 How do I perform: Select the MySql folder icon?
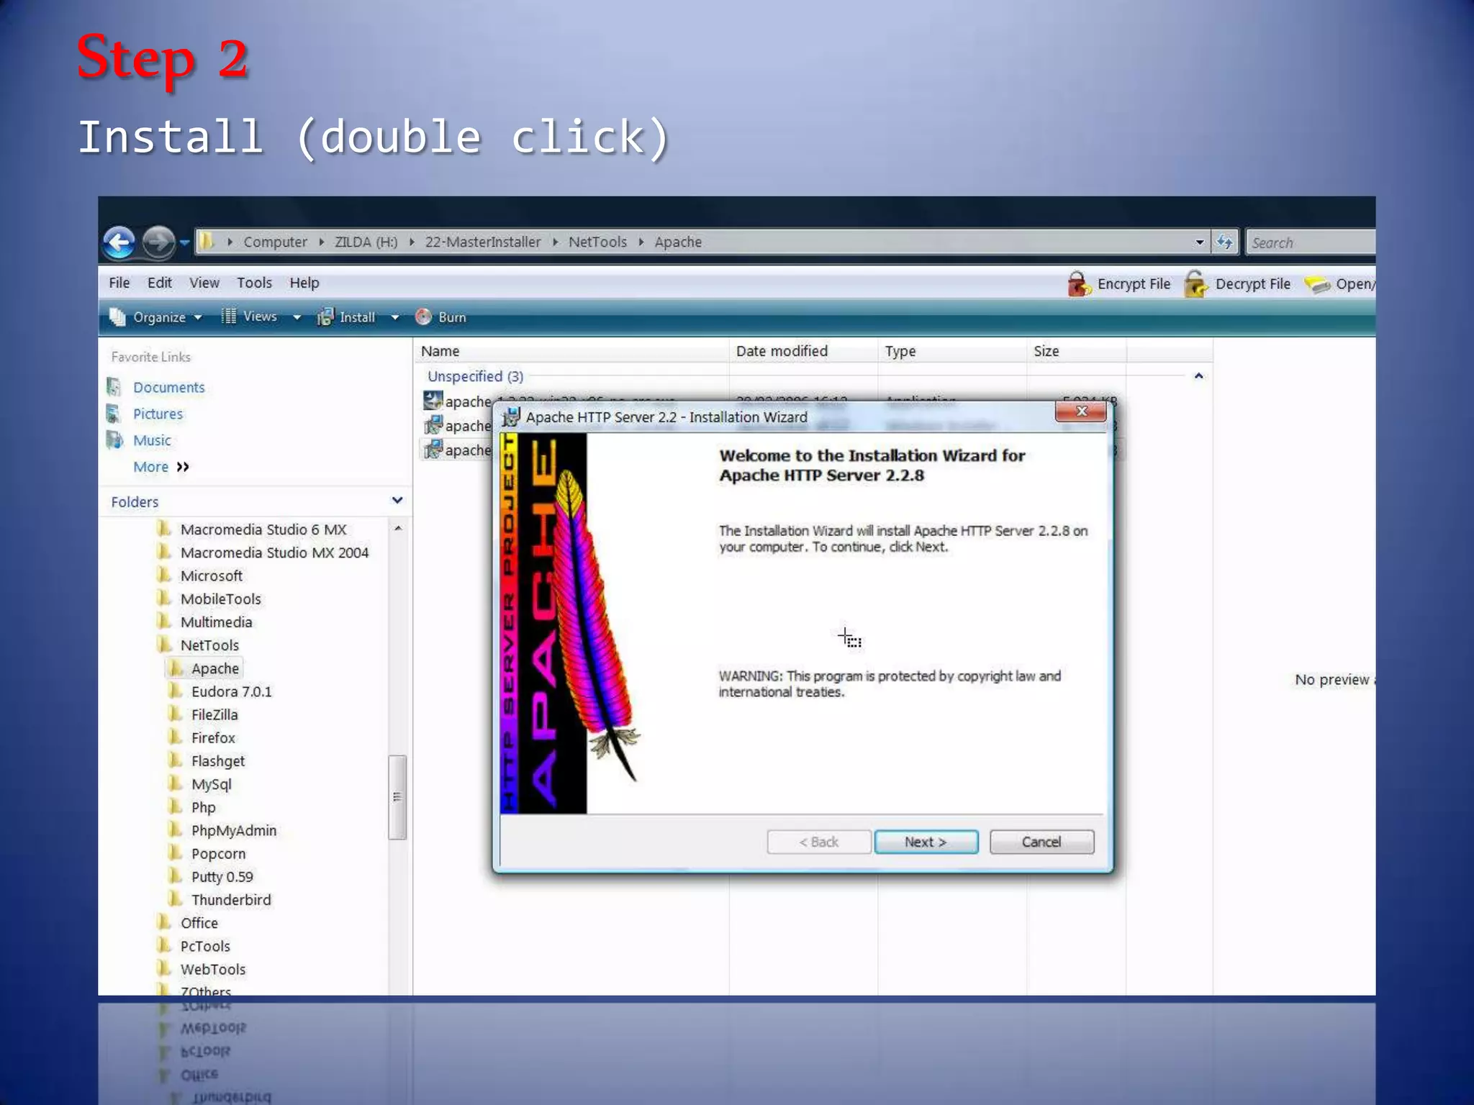coord(175,783)
